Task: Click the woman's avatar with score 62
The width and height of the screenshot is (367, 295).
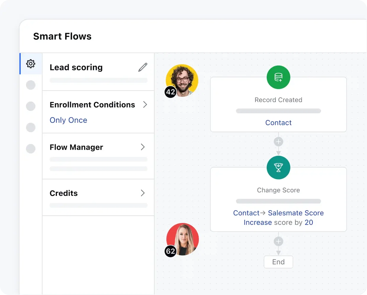Action: point(183,239)
